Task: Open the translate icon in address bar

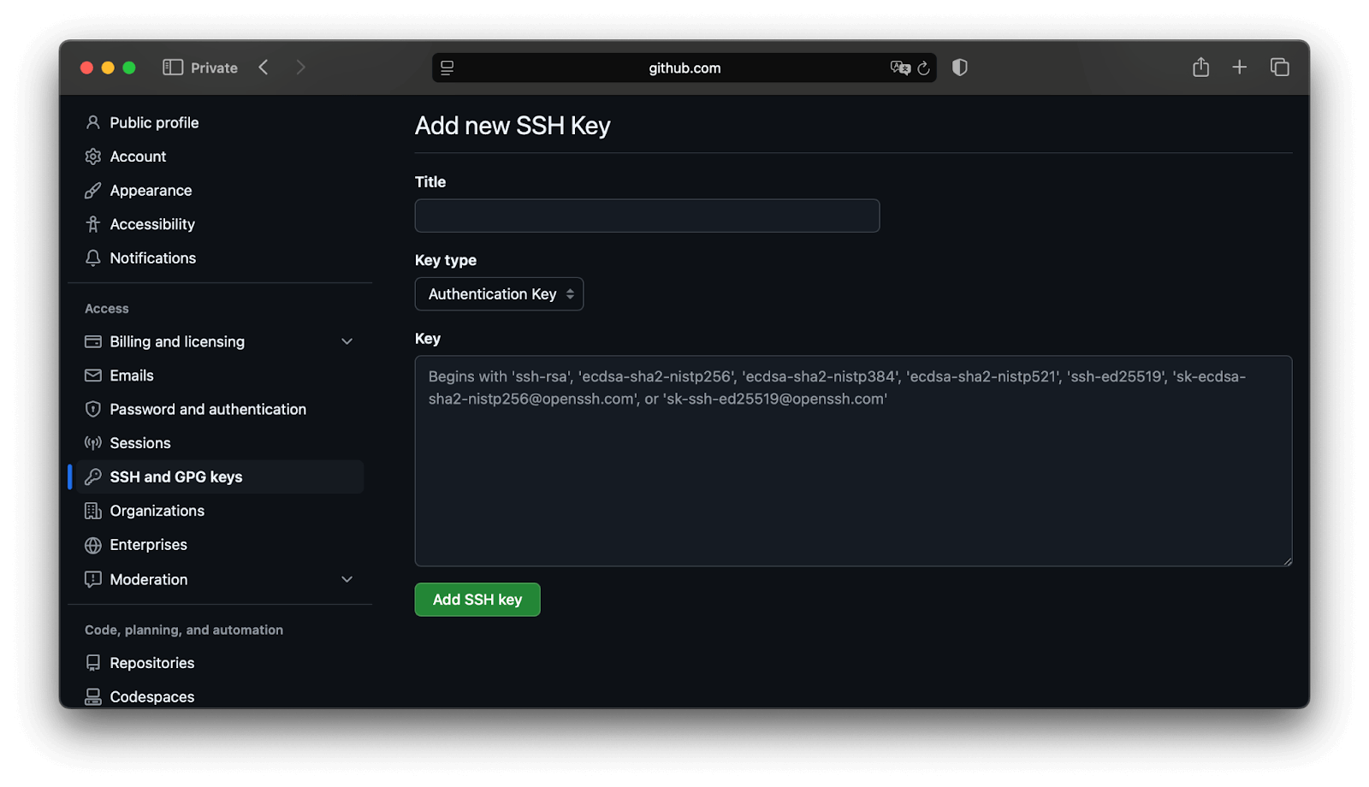Action: tap(899, 68)
